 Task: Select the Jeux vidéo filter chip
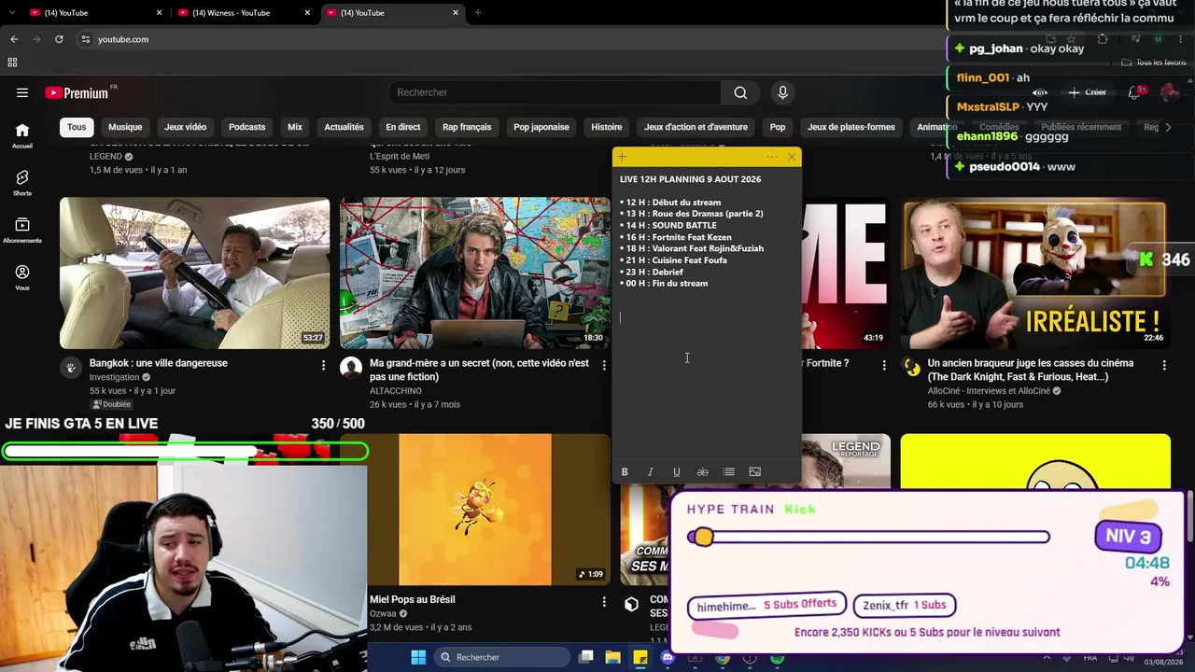pyautogui.click(x=186, y=127)
